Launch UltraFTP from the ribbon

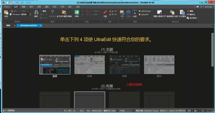pos(143,14)
